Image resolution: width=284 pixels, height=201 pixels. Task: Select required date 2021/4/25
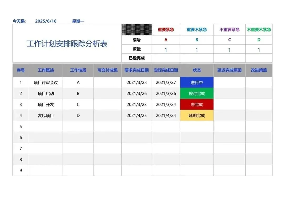[x=136, y=115]
